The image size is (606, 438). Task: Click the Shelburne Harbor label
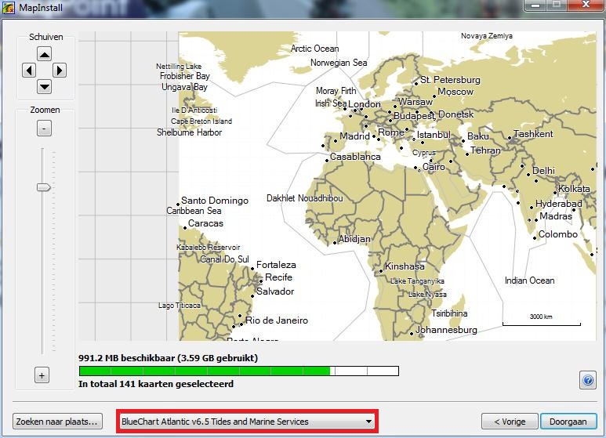190,132
